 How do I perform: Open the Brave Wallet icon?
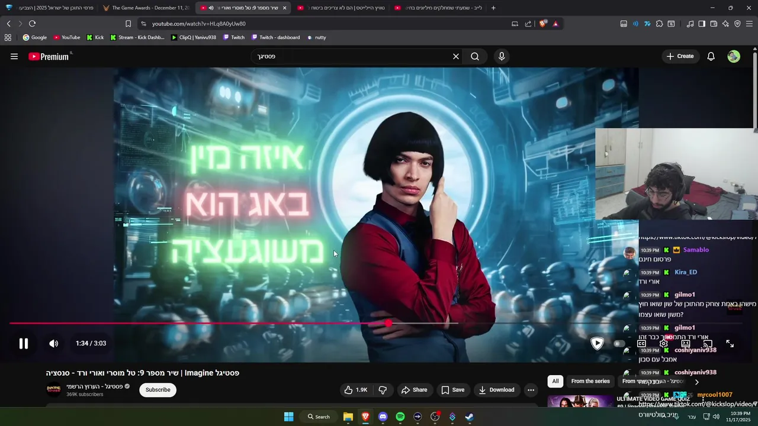(x=714, y=24)
